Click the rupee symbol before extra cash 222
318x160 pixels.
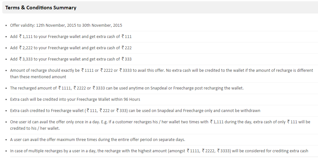coord(123,48)
